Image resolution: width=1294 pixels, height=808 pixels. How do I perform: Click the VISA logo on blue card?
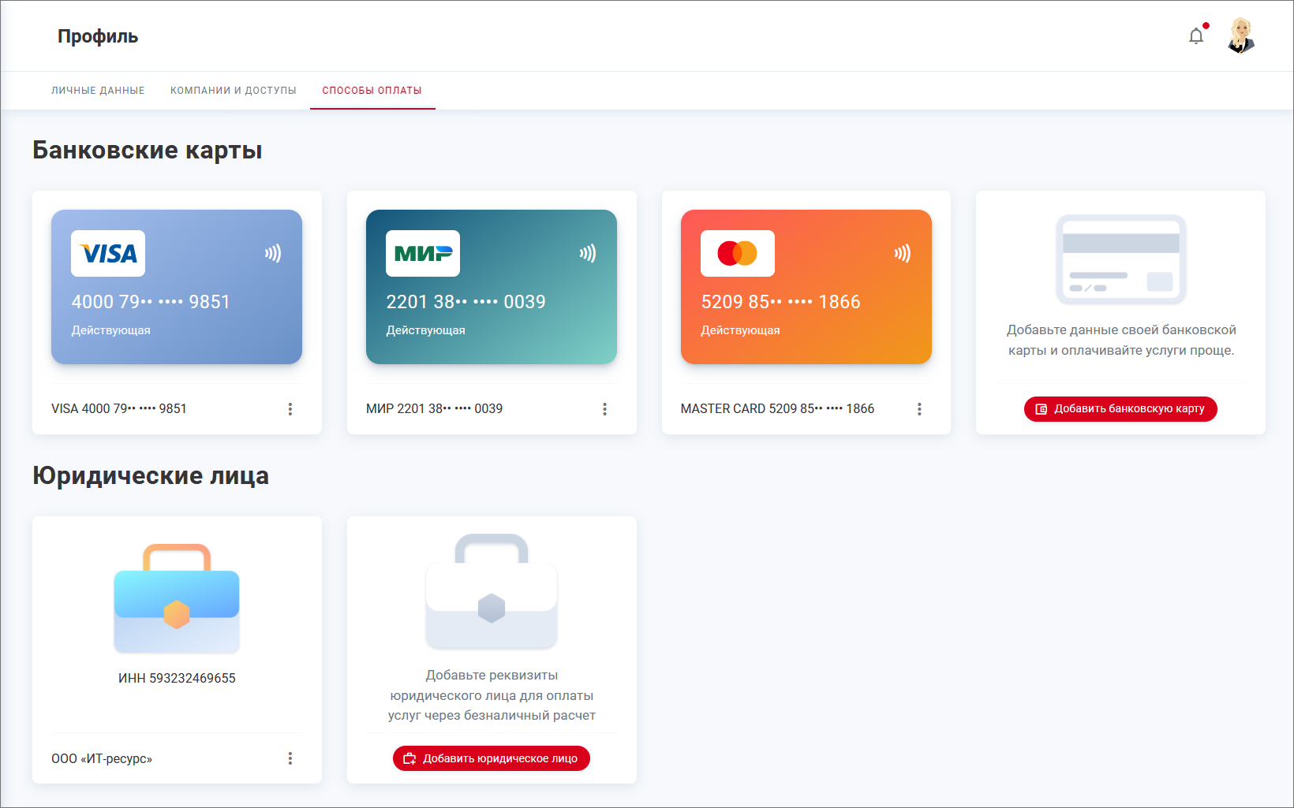tap(108, 254)
